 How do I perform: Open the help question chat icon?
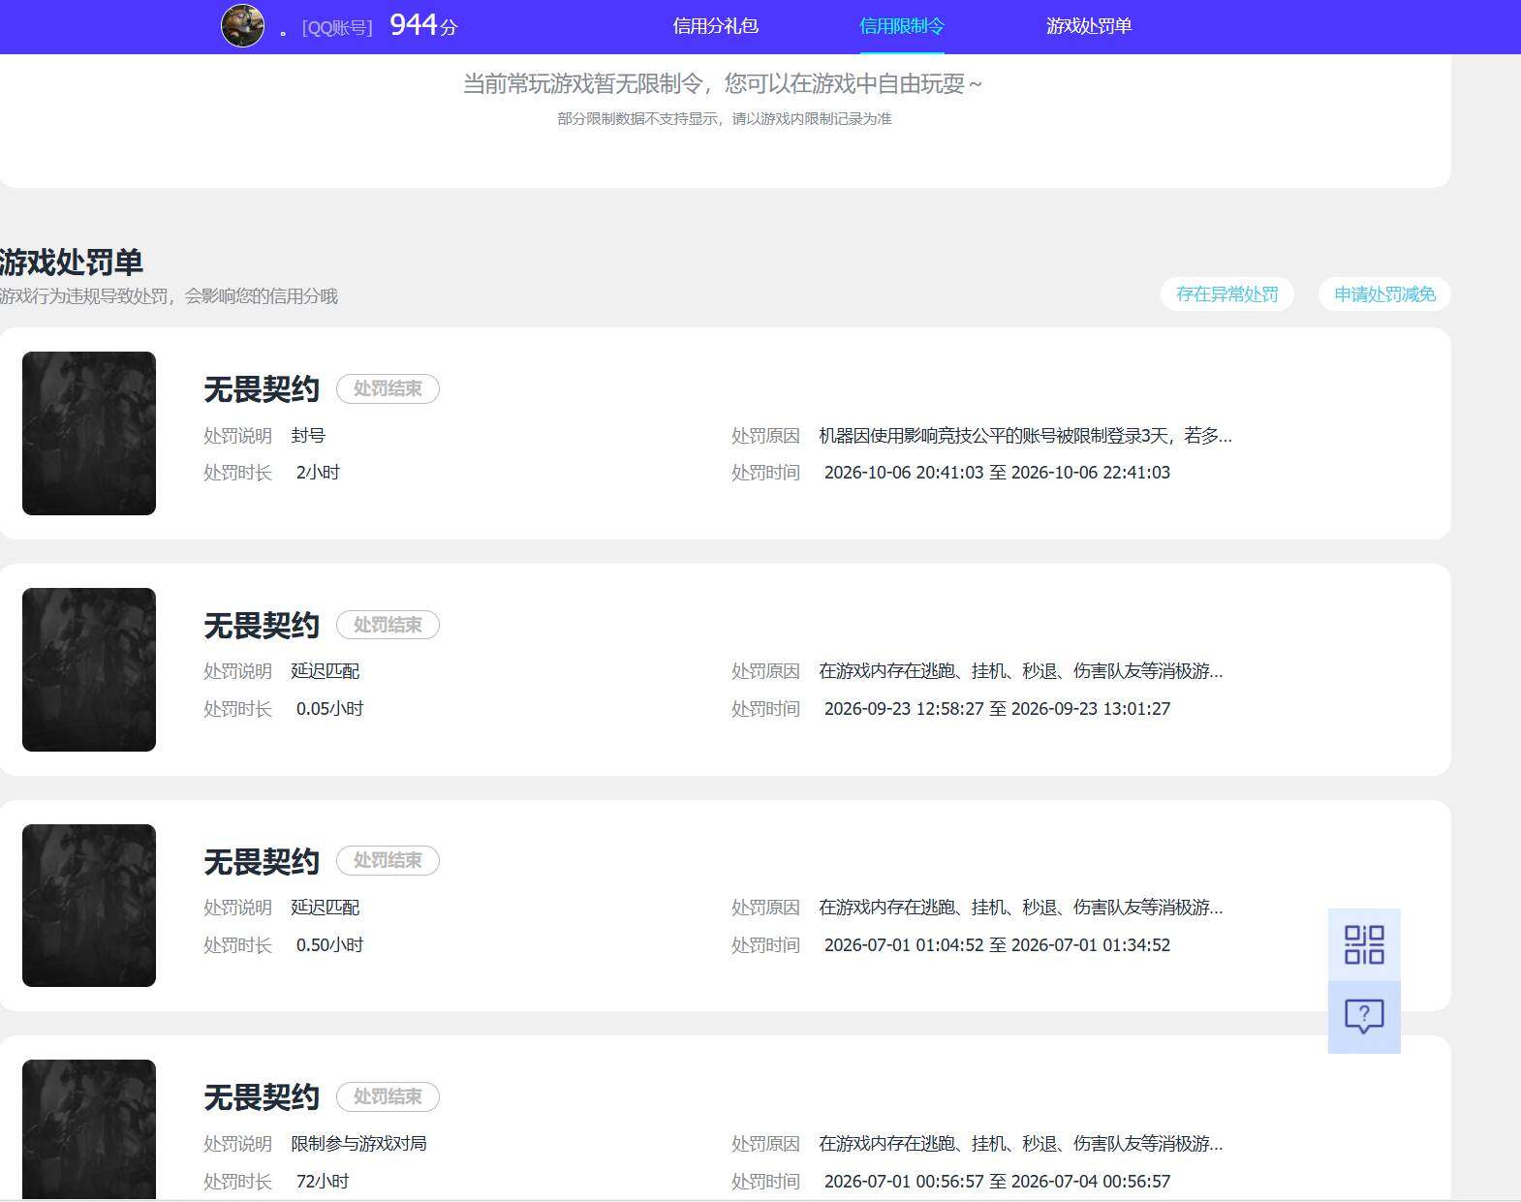pyautogui.click(x=1364, y=1017)
